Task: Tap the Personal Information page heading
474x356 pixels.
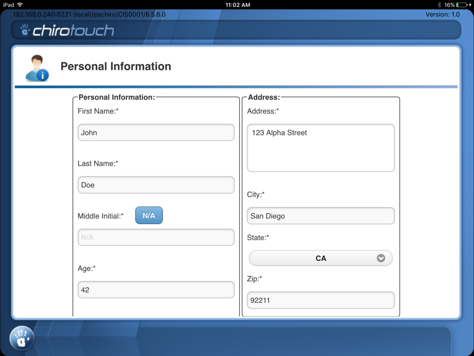Action: click(x=116, y=66)
